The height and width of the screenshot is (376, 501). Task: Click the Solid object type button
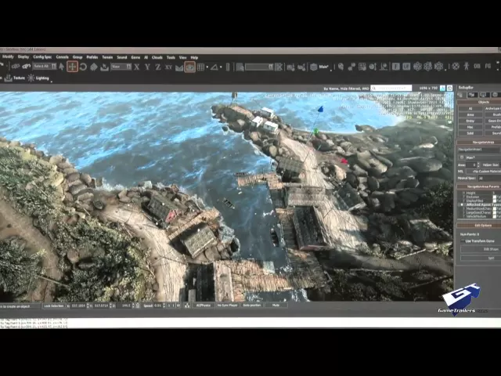(470, 133)
